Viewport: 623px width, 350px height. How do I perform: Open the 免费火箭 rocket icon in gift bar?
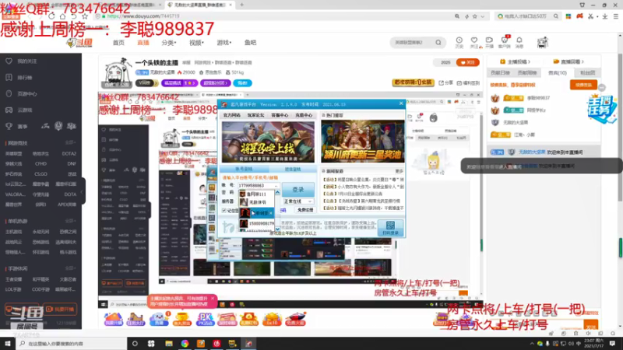pyautogui.click(x=295, y=319)
